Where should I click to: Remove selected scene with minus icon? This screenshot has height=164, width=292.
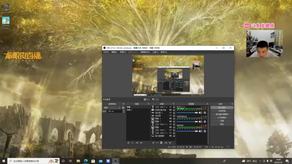point(132,143)
